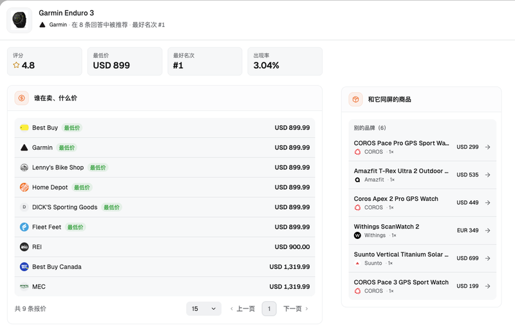This screenshot has height=329, width=515.
Task: Click the COROS Pace Pro GPS Sport product
Action: click(x=401, y=143)
